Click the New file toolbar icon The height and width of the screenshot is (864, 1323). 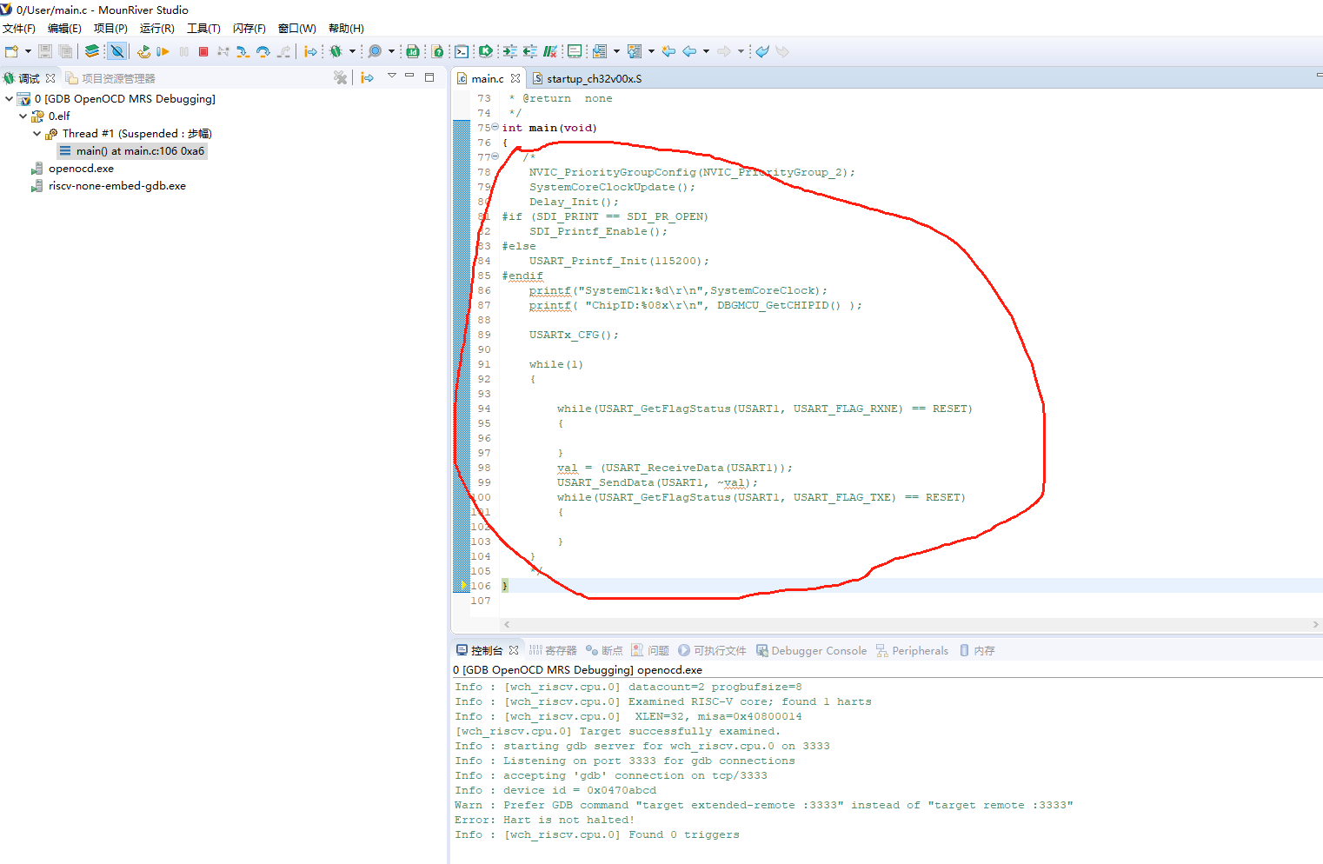click(x=11, y=51)
